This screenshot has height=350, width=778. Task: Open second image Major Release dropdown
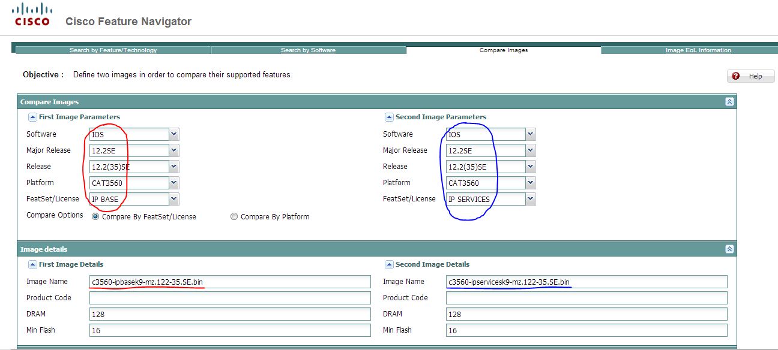(530, 150)
